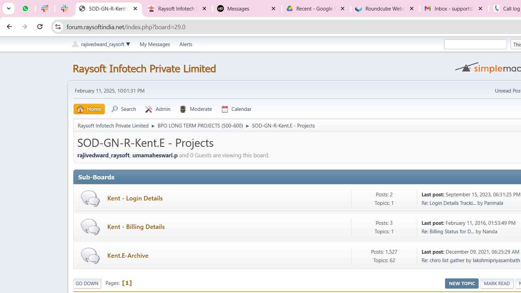Open last post Re: Login Details Tracki...

pyautogui.click(x=449, y=203)
